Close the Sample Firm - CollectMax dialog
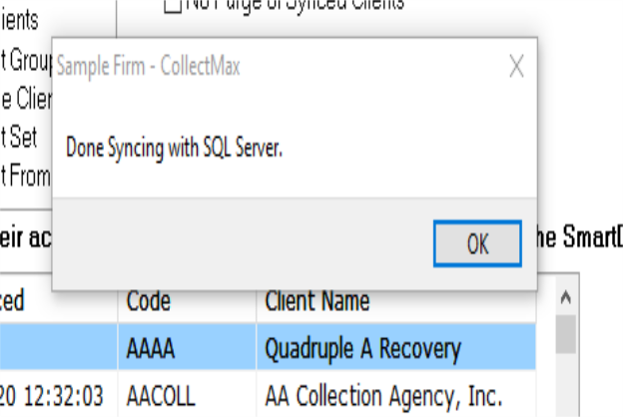The height and width of the screenshot is (417, 623). (516, 67)
